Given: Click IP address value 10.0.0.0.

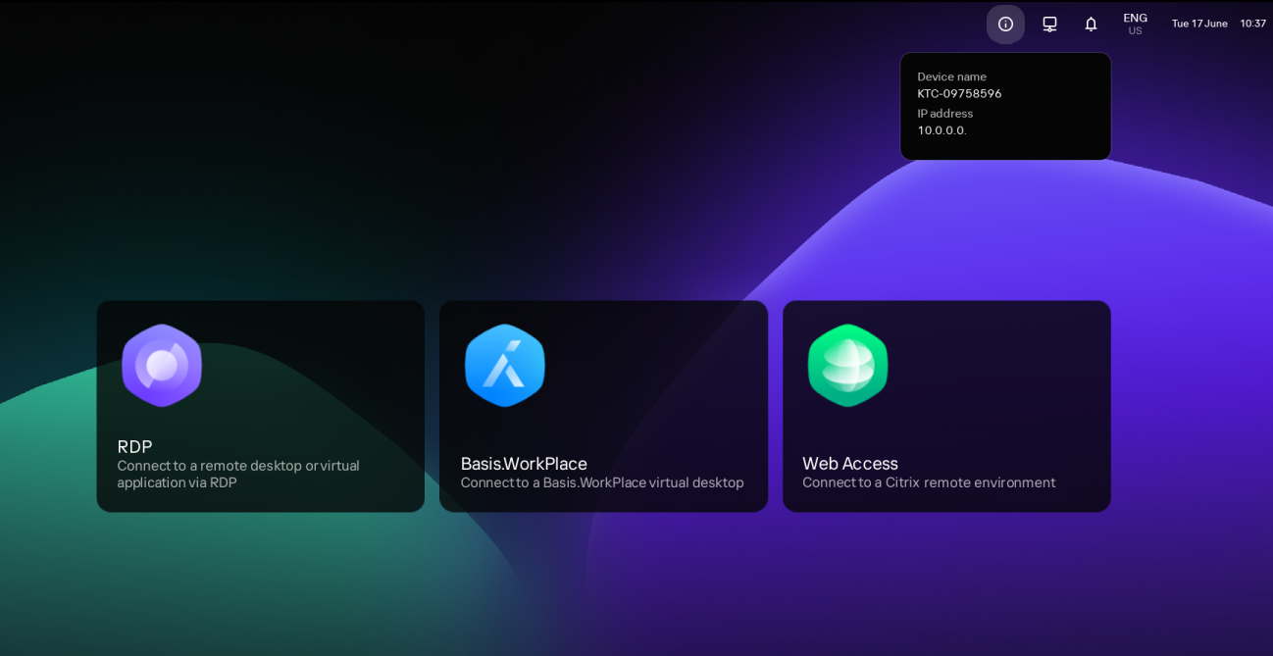Looking at the screenshot, I should [942, 130].
